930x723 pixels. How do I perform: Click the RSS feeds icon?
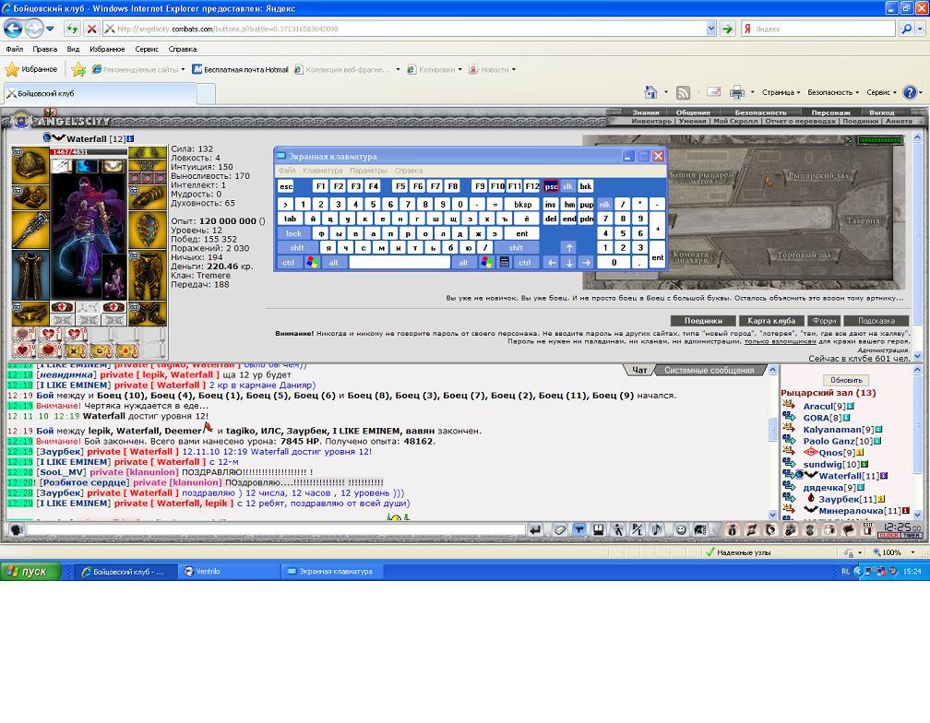click(684, 92)
